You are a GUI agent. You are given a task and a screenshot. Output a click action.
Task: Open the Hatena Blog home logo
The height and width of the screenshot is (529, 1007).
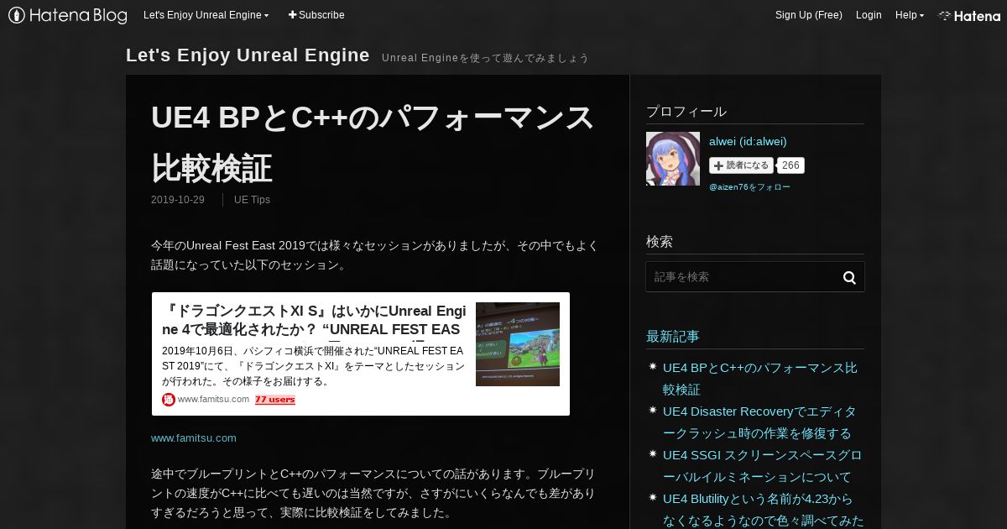click(68, 15)
